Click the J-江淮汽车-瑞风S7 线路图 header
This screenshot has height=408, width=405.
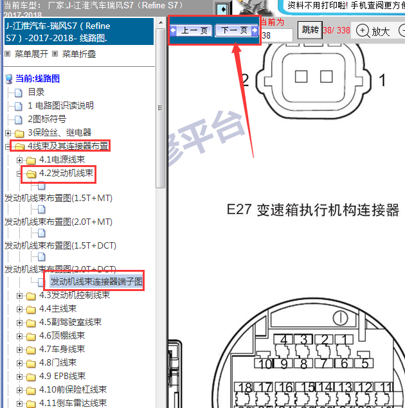pos(79,31)
